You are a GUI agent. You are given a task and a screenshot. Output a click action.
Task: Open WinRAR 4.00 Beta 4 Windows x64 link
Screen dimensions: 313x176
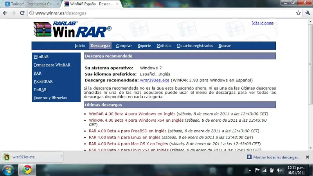coord(136,120)
